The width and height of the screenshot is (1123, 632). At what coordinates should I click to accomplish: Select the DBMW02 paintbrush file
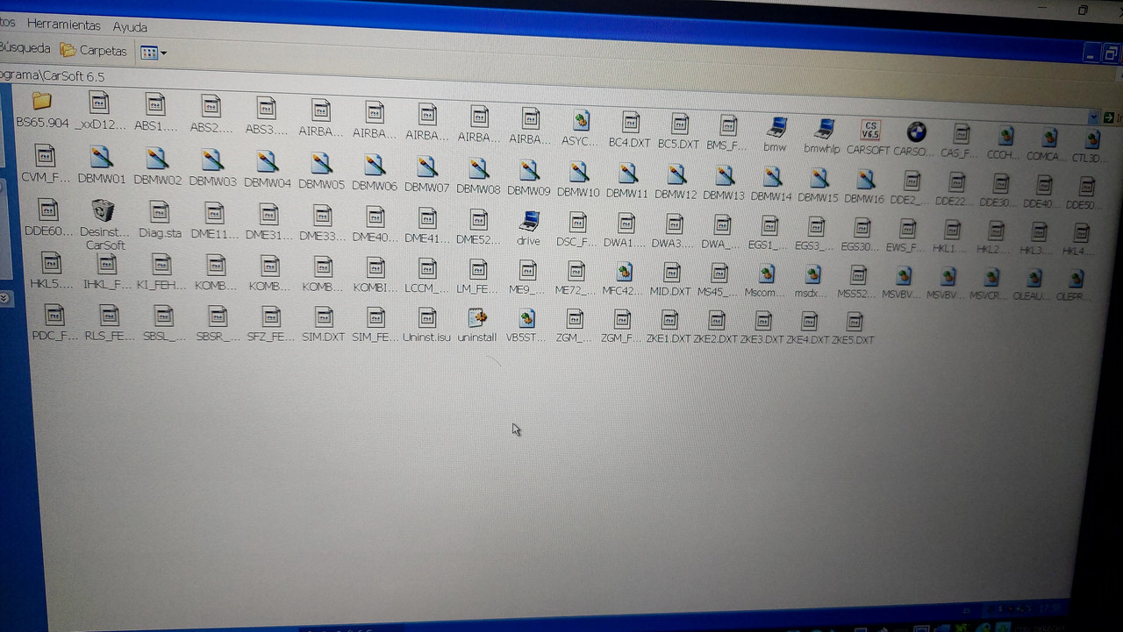[157, 160]
